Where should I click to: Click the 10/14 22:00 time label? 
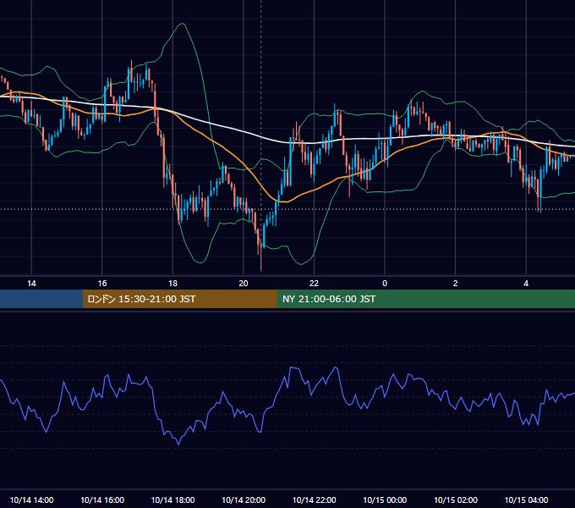click(x=314, y=500)
